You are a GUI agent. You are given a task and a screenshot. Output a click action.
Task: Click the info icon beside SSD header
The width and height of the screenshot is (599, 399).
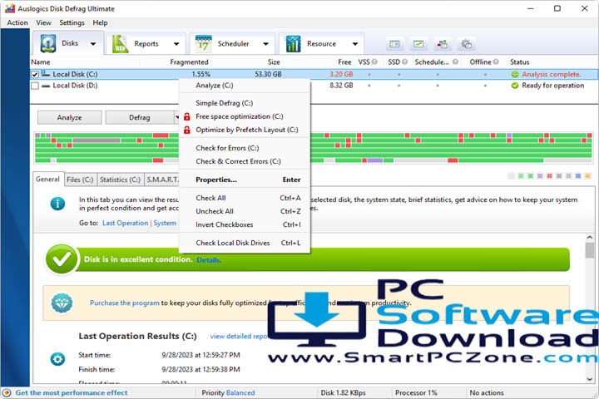[404, 62]
